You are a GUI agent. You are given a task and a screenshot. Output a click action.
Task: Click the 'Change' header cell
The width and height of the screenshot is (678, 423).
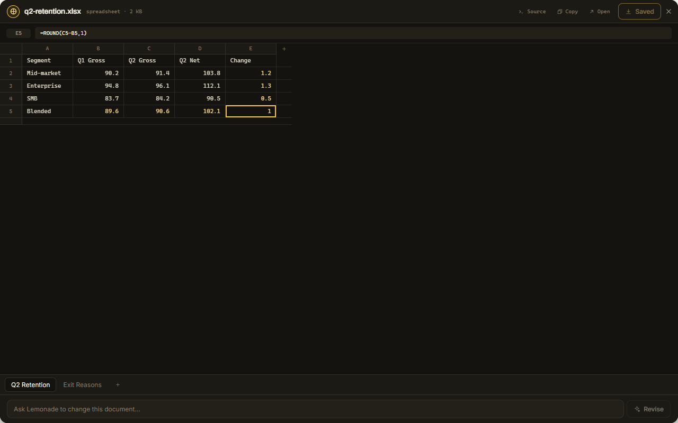click(x=251, y=60)
